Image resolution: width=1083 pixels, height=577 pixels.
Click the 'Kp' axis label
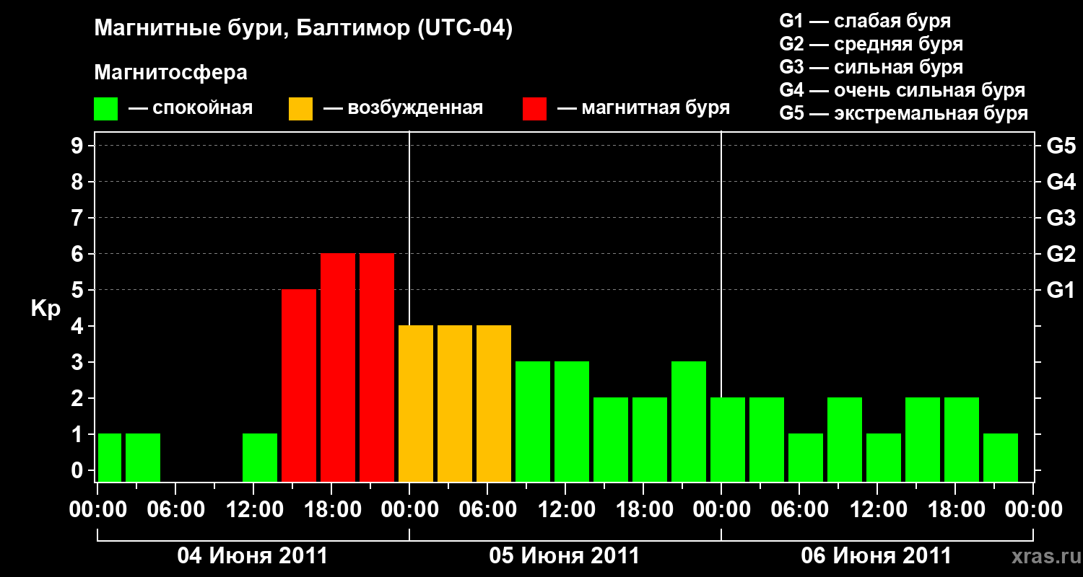point(45,309)
